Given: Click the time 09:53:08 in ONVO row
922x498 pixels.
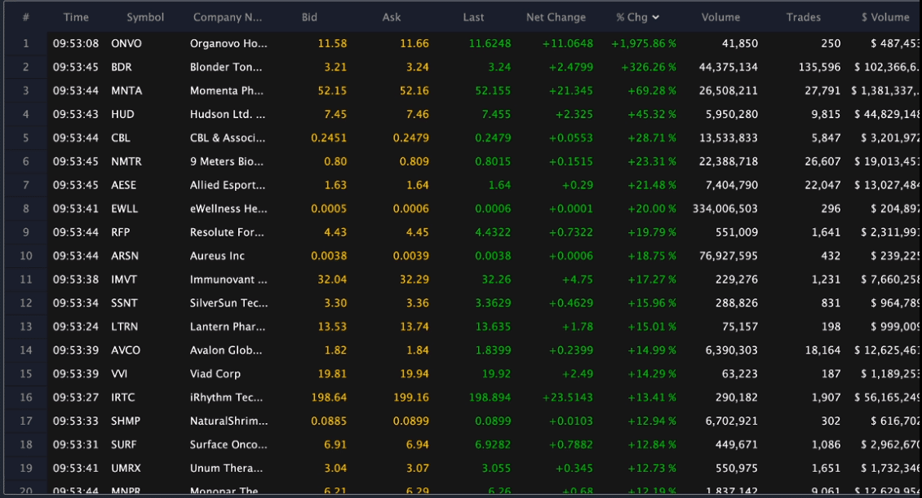Looking at the screenshot, I should pos(76,43).
